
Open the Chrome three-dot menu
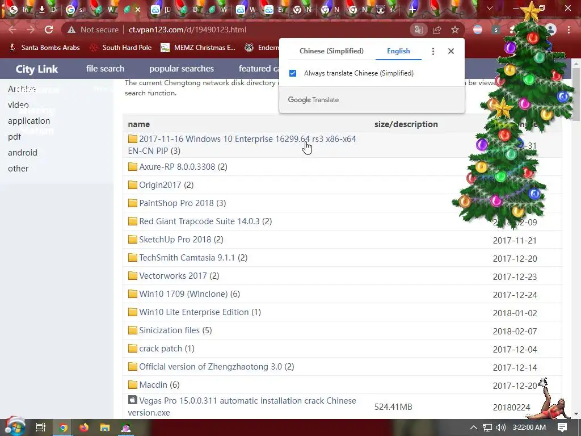pos(569,30)
